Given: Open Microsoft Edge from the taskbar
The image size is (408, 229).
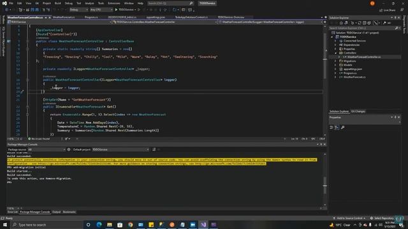Looking at the screenshot, I should coord(99,225).
